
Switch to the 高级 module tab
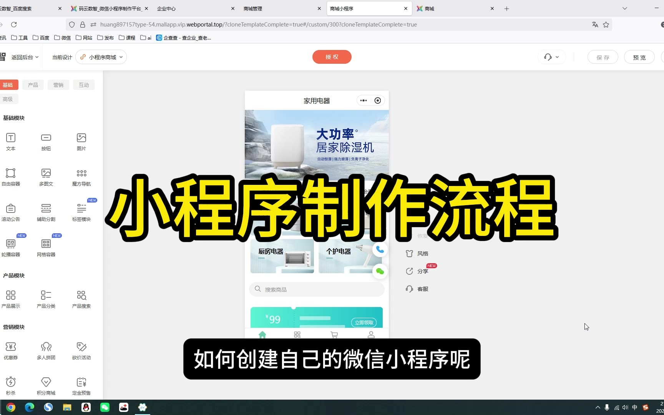[x=8, y=99]
